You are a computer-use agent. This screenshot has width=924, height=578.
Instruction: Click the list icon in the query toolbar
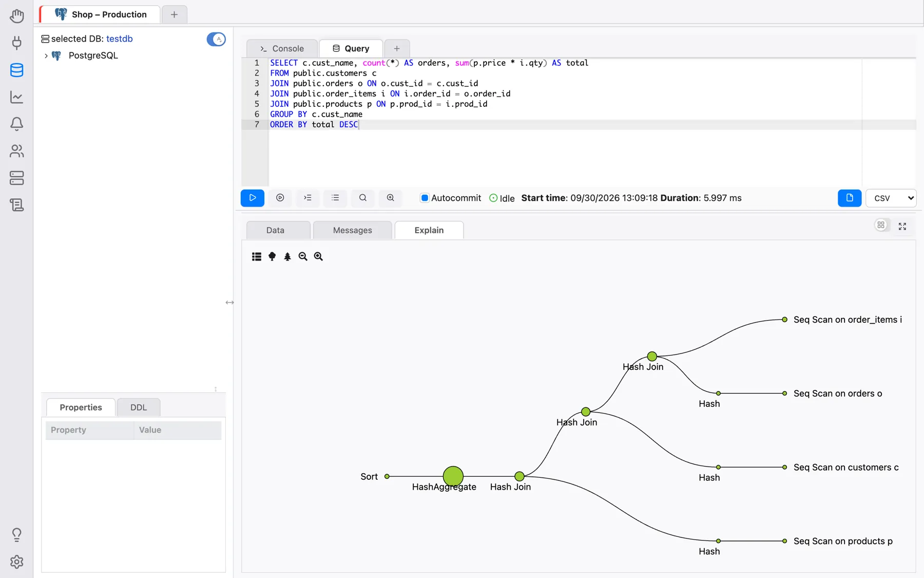335,198
